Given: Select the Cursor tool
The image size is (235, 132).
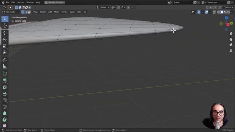Looking at the screenshot, I should [x=5, y=26].
